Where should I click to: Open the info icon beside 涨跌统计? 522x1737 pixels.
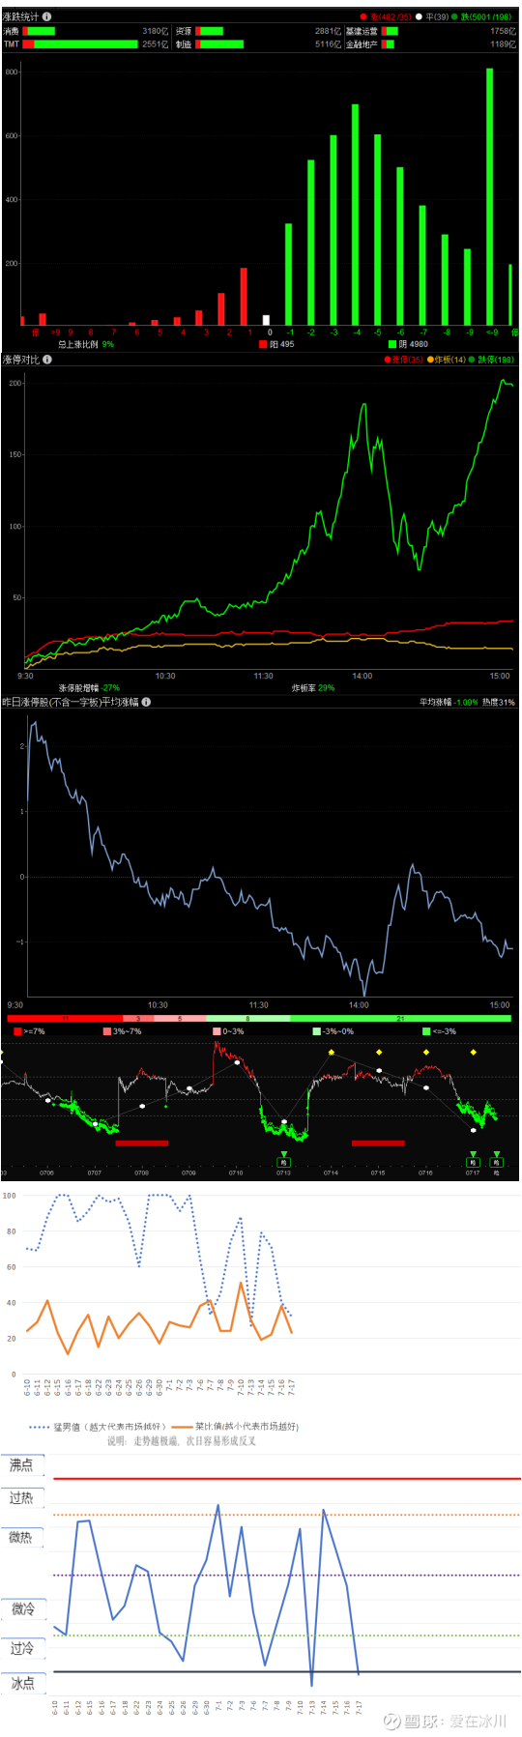coord(47,16)
